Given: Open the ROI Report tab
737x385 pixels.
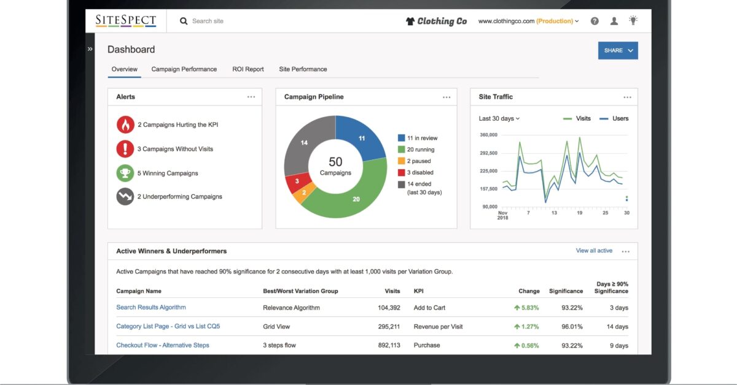Looking at the screenshot, I should 248,69.
